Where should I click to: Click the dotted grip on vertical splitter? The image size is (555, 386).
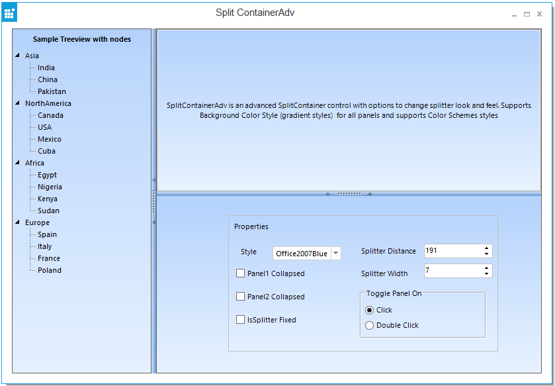tap(154, 201)
